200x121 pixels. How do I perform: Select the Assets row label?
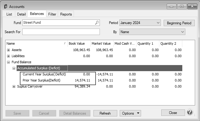pyautogui.click(x=16, y=50)
